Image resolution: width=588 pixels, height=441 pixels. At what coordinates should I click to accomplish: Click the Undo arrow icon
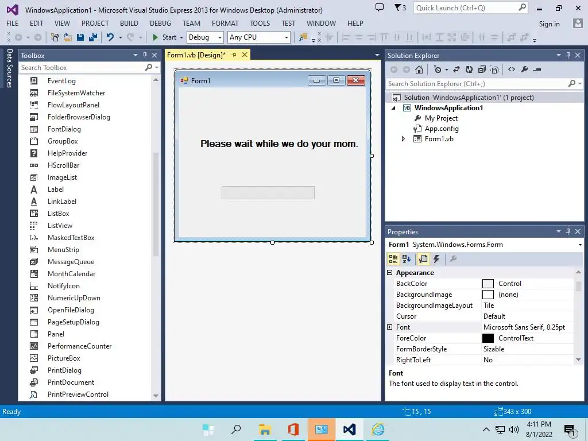[110, 37]
